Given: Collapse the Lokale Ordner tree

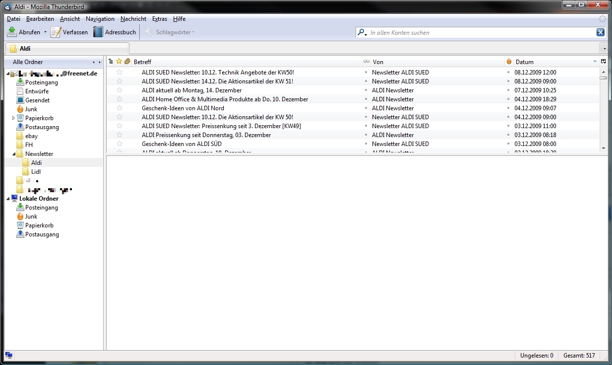Looking at the screenshot, I should pyautogui.click(x=8, y=199).
